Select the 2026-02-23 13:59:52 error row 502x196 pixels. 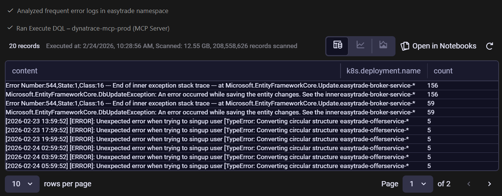(x=172, y=121)
